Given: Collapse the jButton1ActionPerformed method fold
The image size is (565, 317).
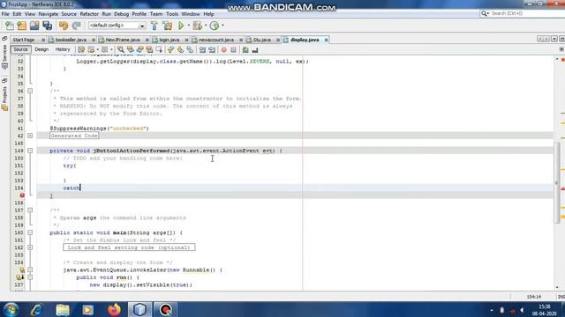Looking at the screenshot, I should (x=30, y=151).
